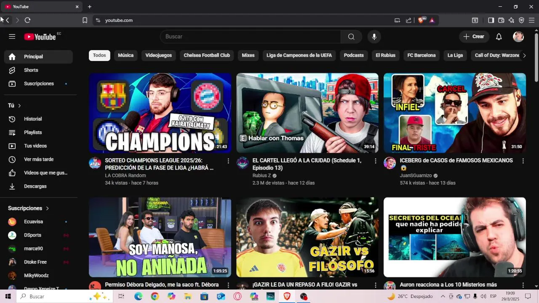Open Google Chrome from the taskbar
This screenshot has height=303, width=539.
[155, 296]
